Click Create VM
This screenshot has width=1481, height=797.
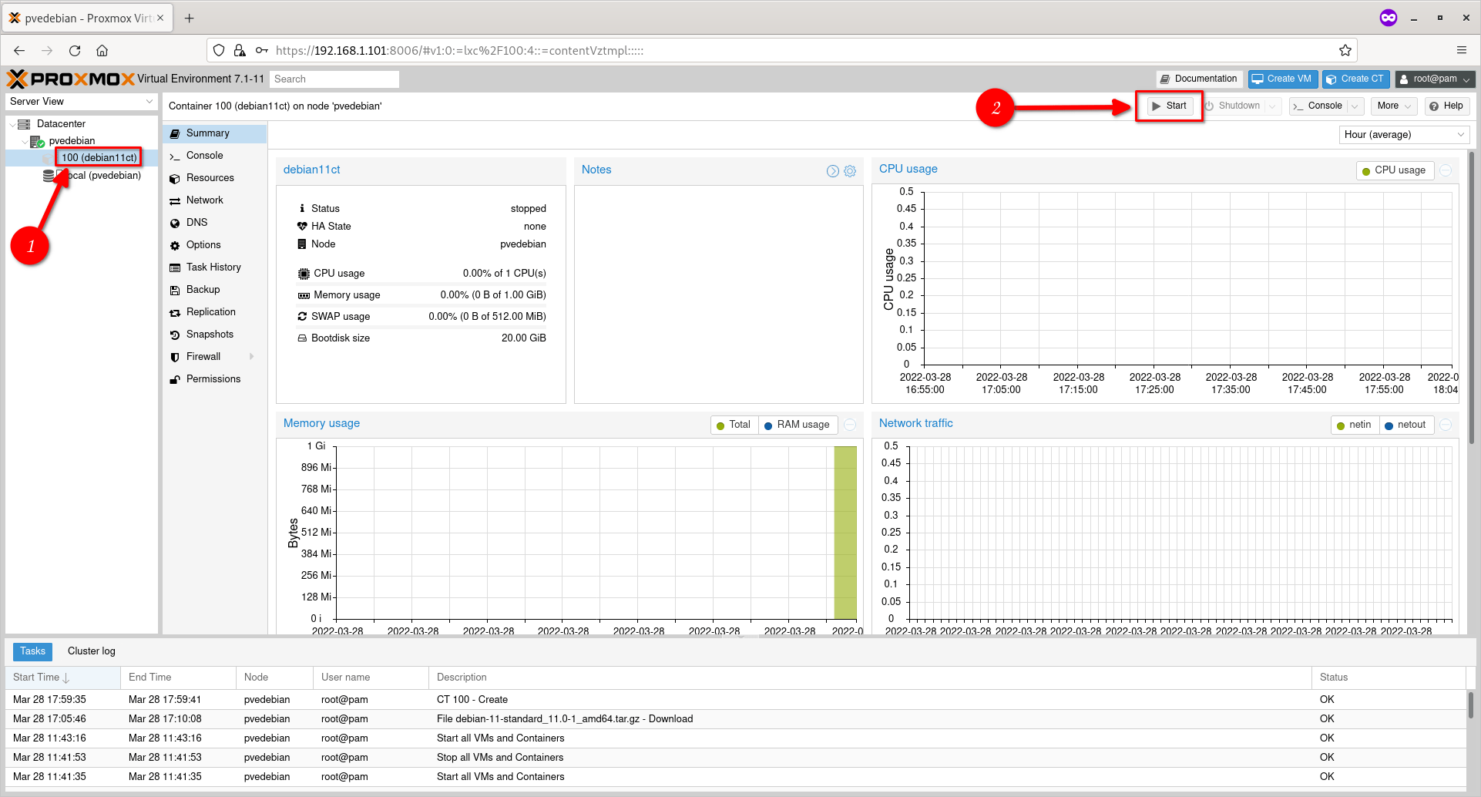coord(1281,79)
